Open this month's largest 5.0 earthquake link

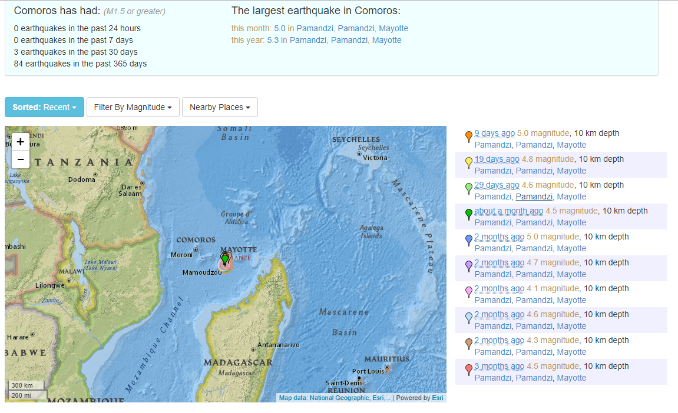point(280,28)
